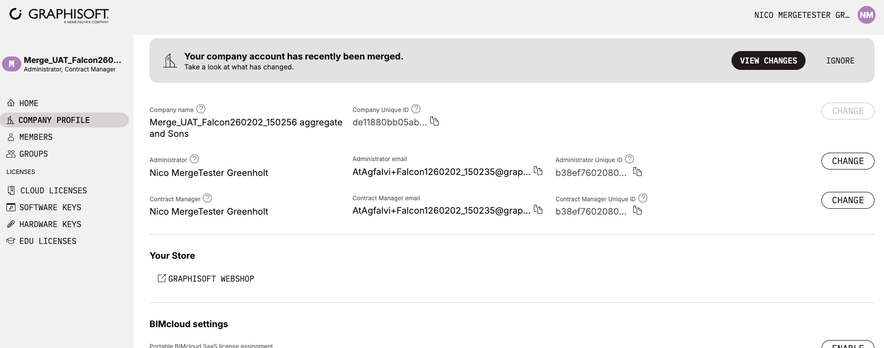Select the Members sidebar icon
This screenshot has width=884, height=348.
coord(11,137)
